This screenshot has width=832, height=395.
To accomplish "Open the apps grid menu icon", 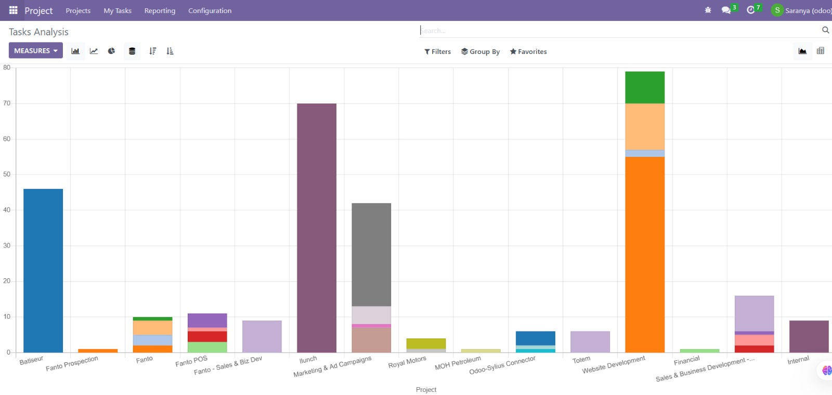I will click(14, 10).
